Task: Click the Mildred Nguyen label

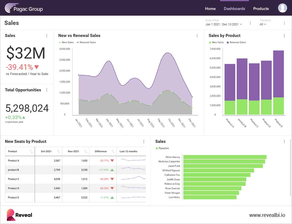Action: [171, 170]
